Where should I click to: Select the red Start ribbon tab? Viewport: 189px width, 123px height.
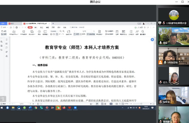point(30,27)
